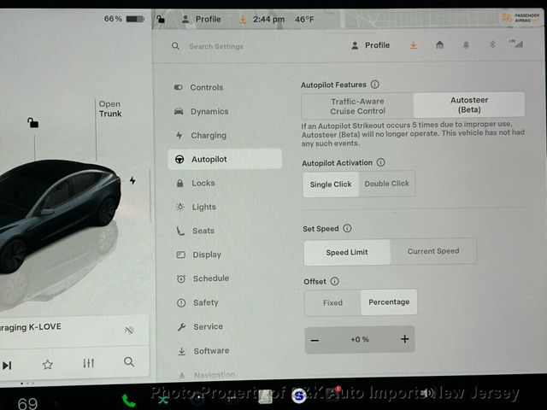Choose Fixed offset mode

pos(332,302)
